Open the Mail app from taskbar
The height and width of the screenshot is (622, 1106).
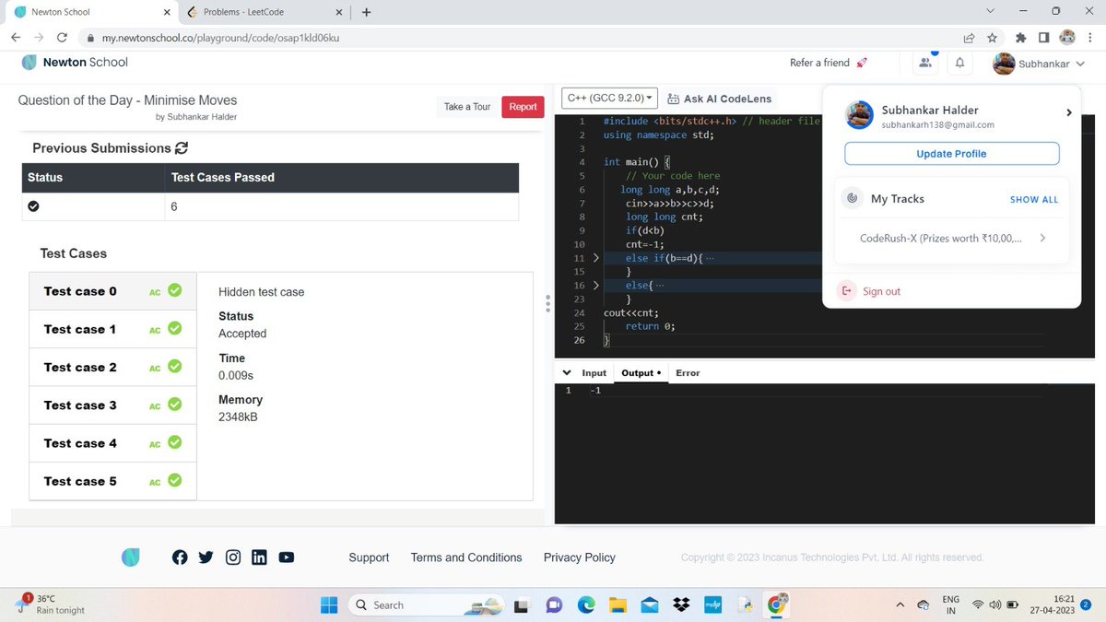tap(648, 604)
